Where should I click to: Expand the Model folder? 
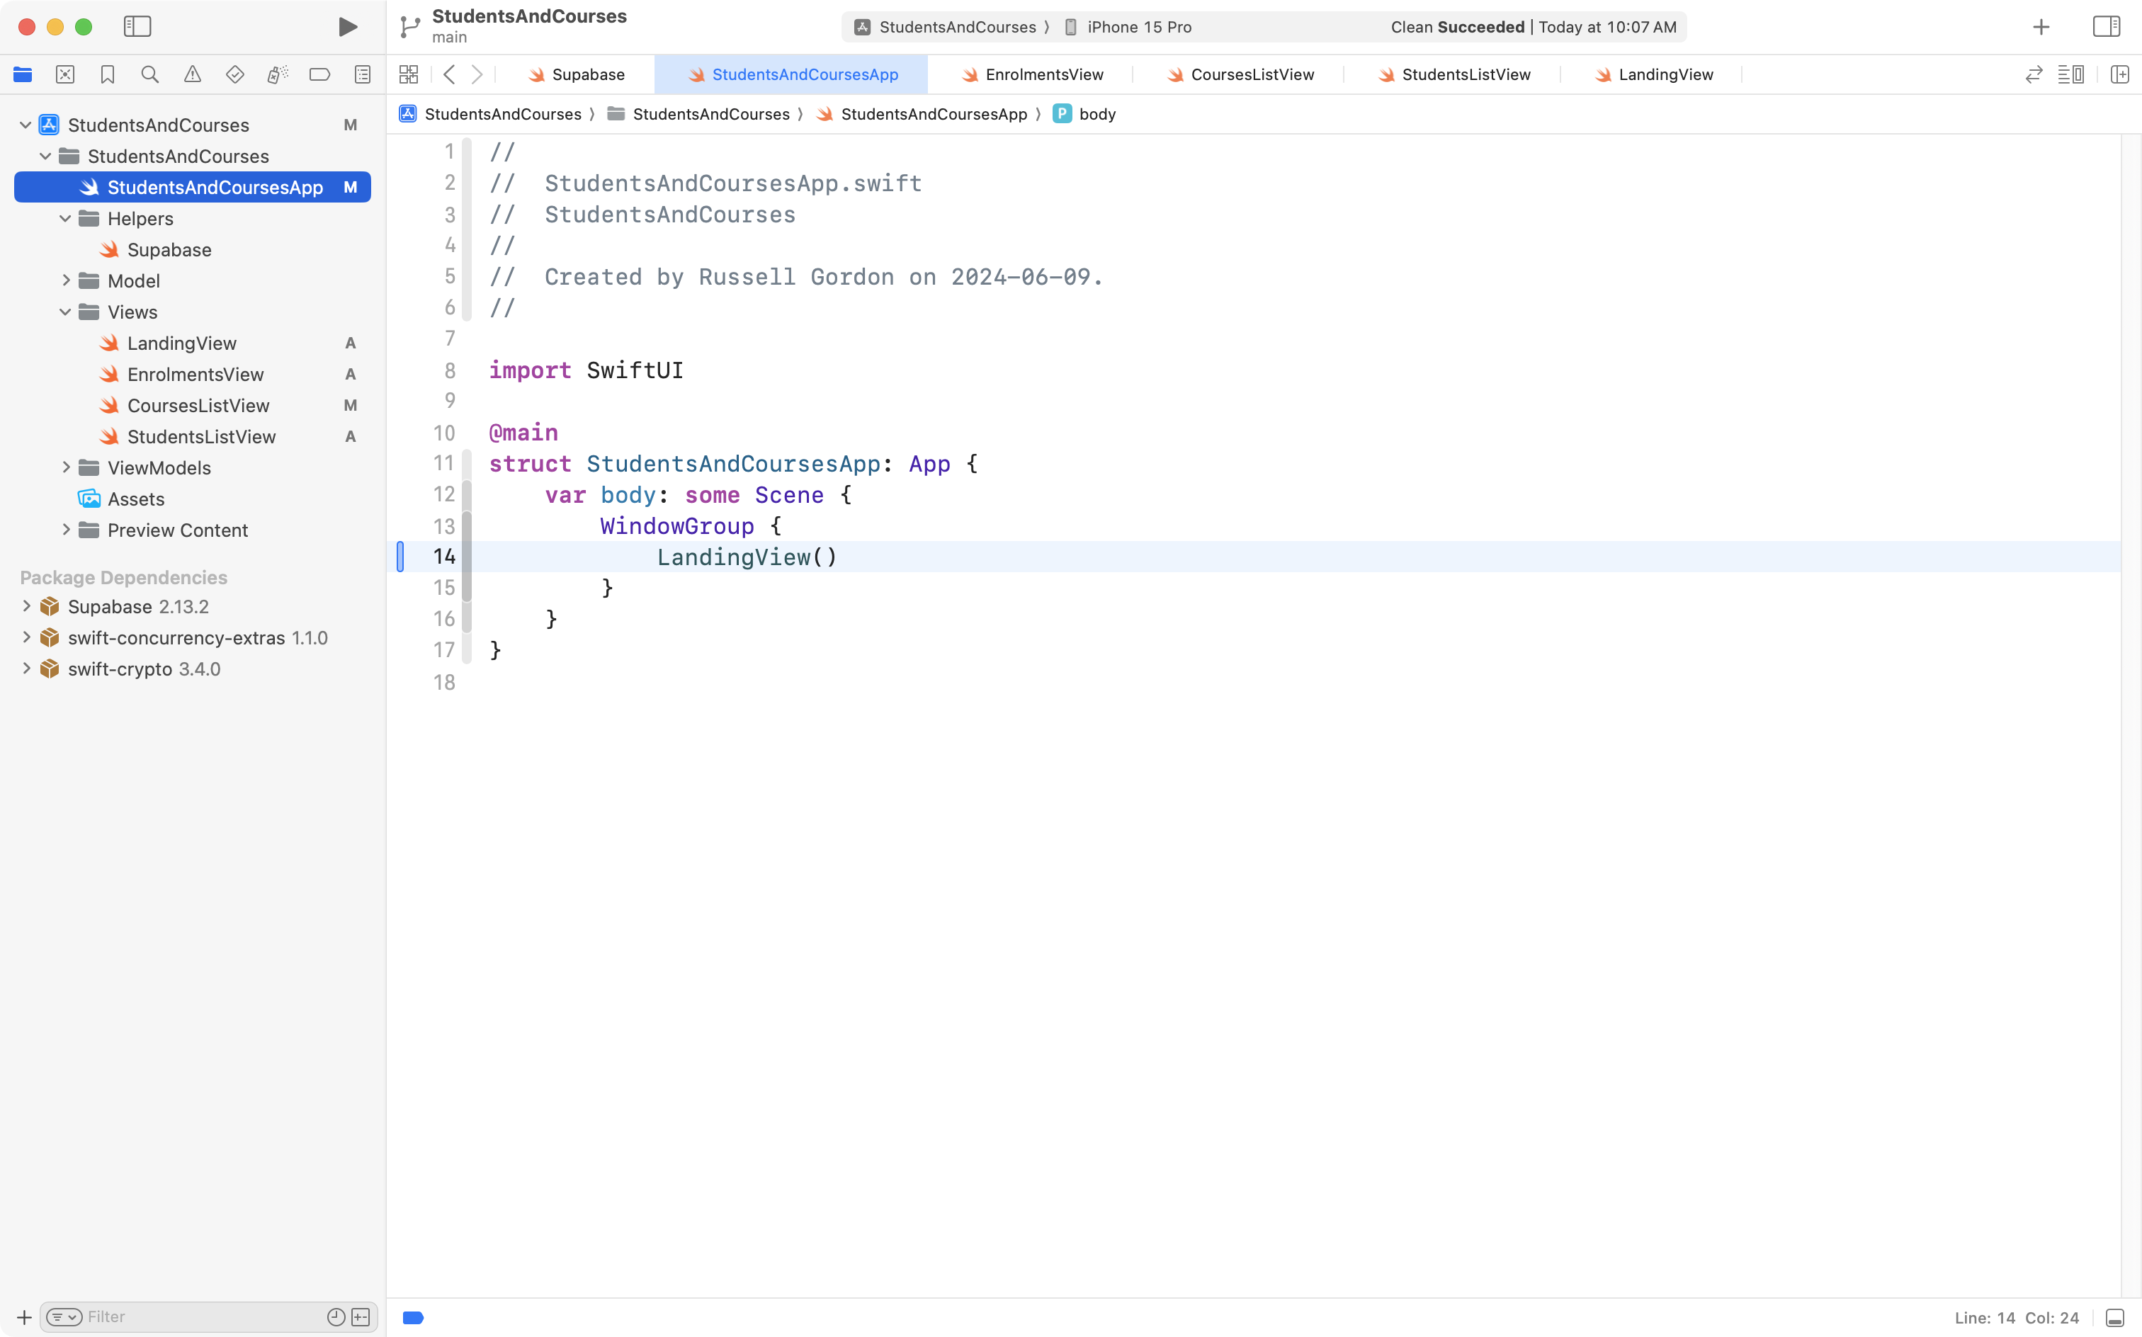65,280
